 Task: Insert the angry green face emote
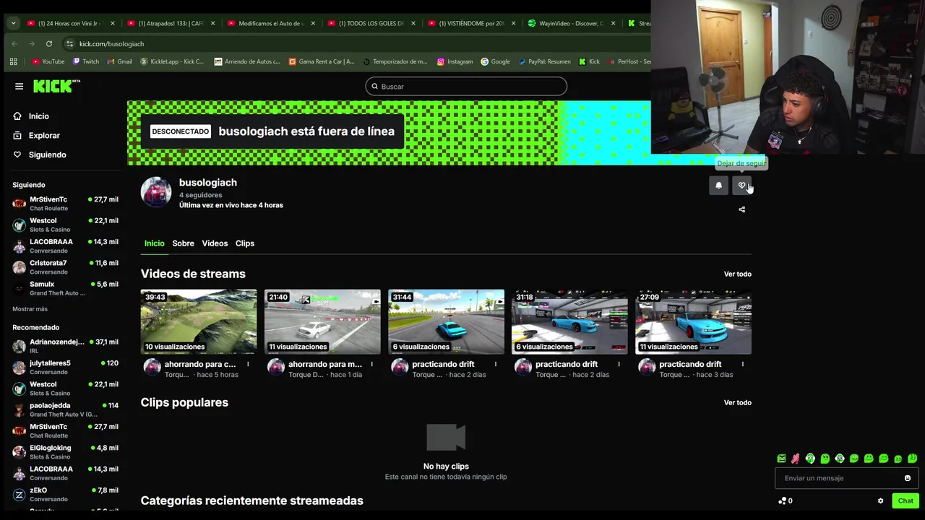(781, 459)
